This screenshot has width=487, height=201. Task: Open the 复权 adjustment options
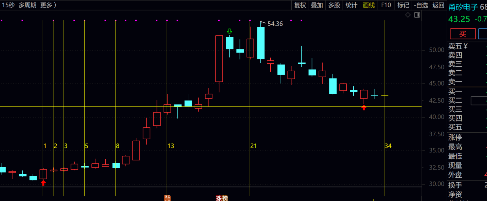pyautogui.click(x=300, y=5)
